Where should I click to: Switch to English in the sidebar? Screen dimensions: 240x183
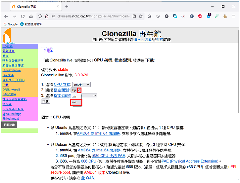point(8,46)
